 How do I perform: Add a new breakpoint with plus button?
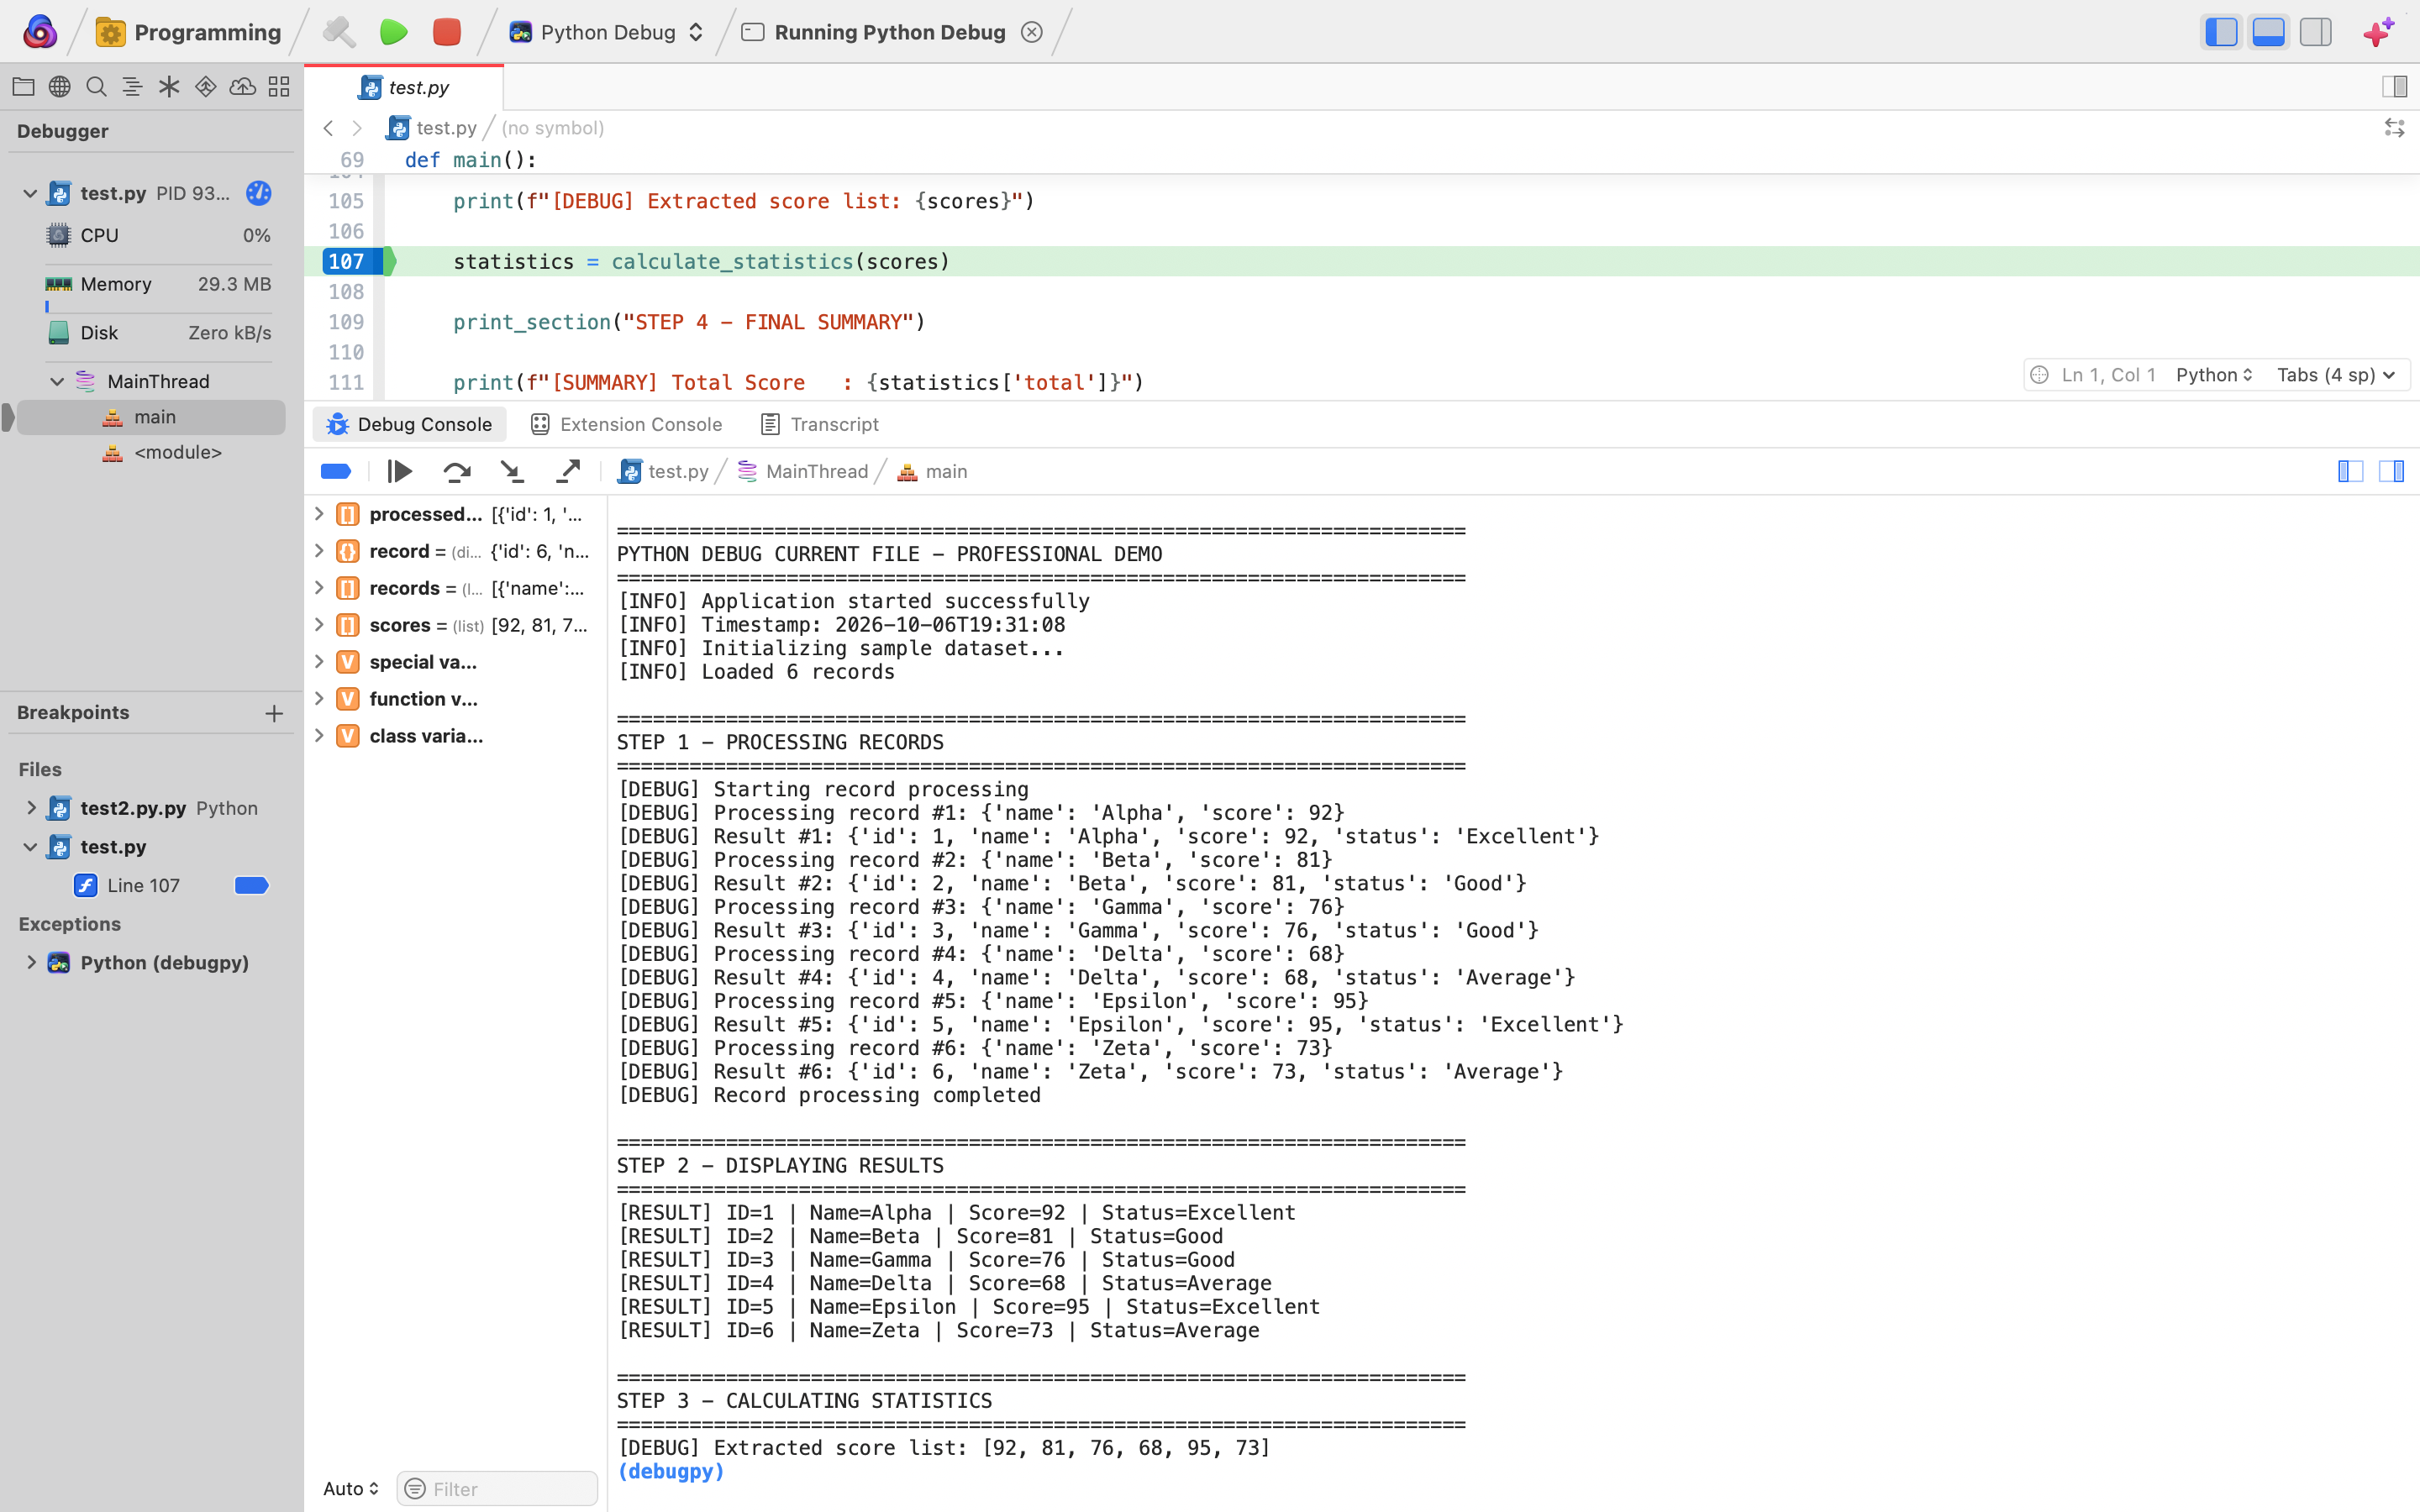click(274, 713)
